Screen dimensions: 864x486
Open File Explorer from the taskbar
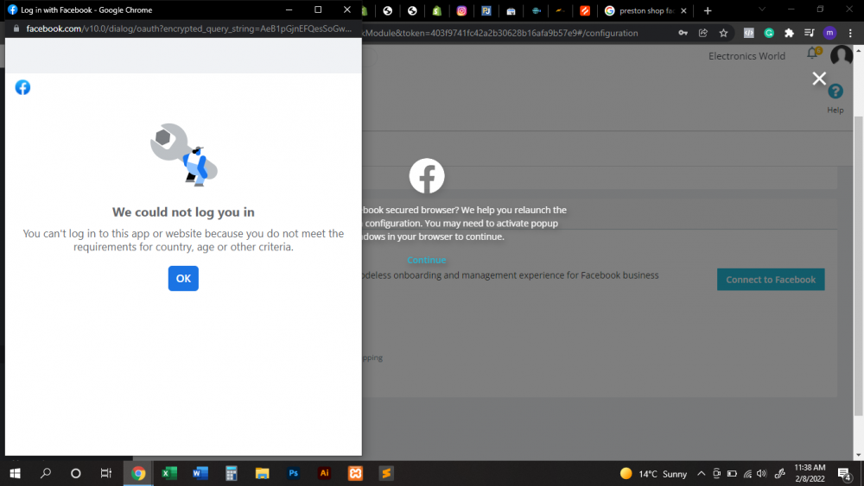click(x=262, y=473)
